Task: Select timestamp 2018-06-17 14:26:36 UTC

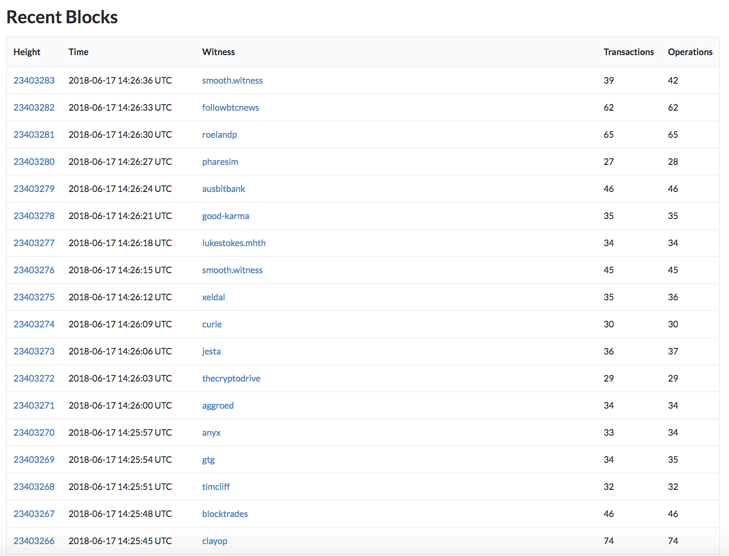Action: point(120,80)
